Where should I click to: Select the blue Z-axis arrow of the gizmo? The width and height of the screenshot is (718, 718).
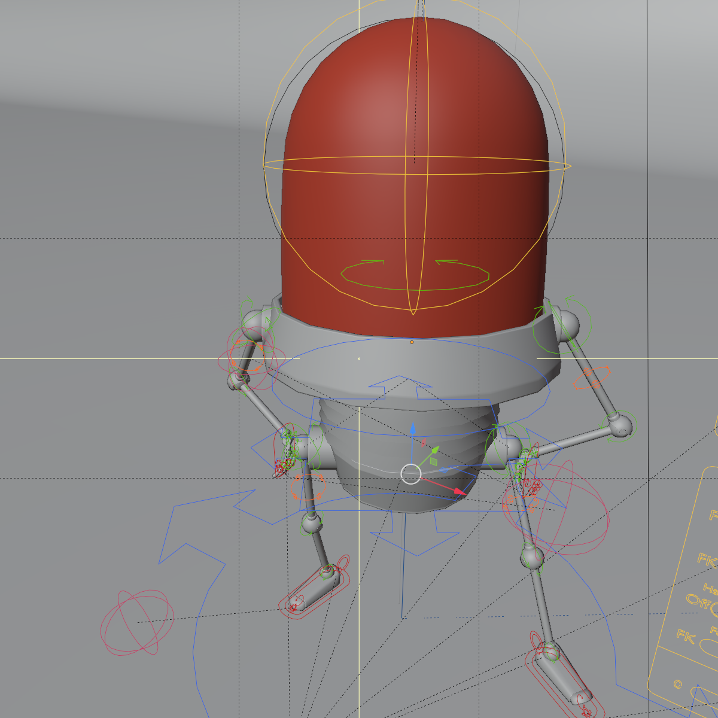(x=413, y=429)
